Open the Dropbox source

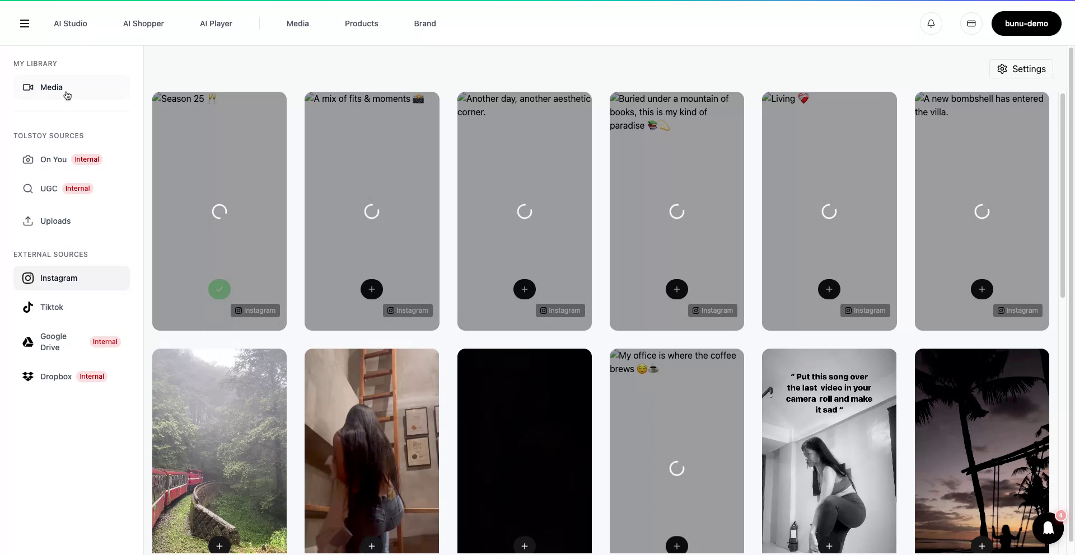point(56,377)
